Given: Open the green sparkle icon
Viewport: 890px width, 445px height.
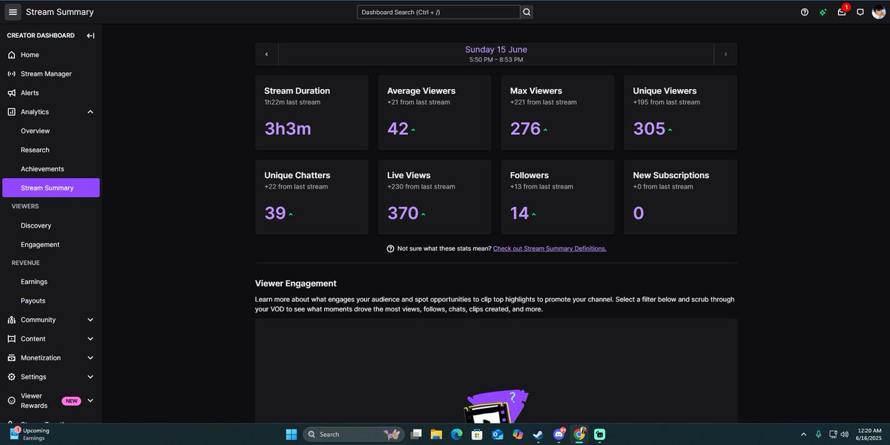Looking at the screenshot, I should [x=823, y=12].
